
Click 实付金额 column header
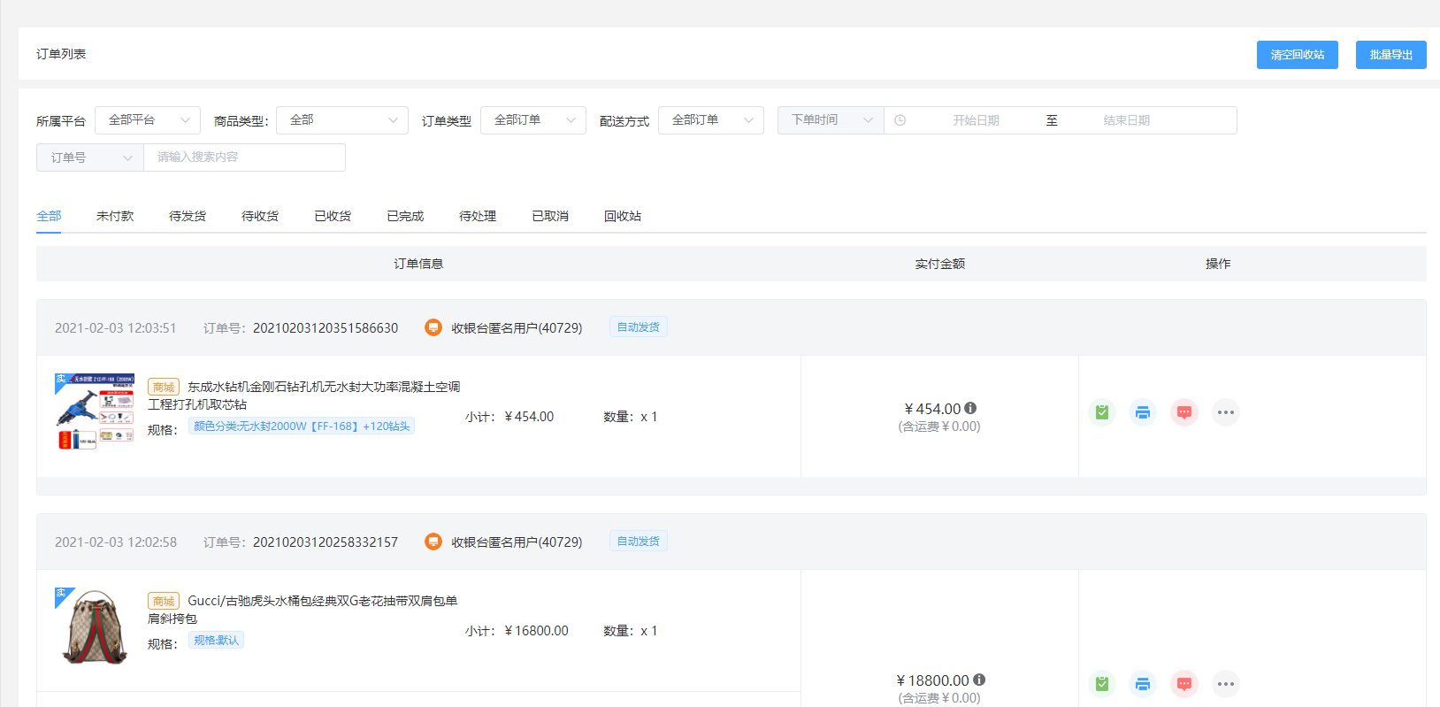pyautogui.click(x=939, y=264)
